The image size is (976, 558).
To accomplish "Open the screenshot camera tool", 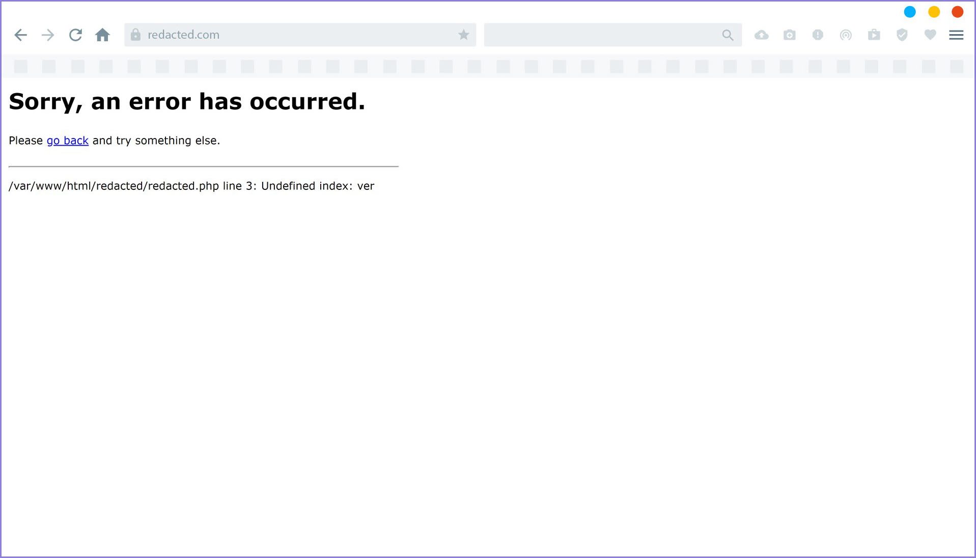I will tap(790, 35).
